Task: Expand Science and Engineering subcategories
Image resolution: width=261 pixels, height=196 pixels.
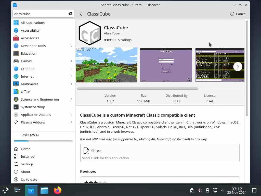Action: click(x=71, y=100)
